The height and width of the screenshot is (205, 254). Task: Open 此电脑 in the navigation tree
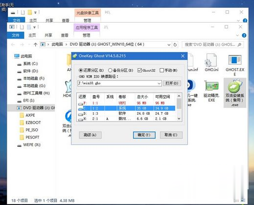click(23, 56)
